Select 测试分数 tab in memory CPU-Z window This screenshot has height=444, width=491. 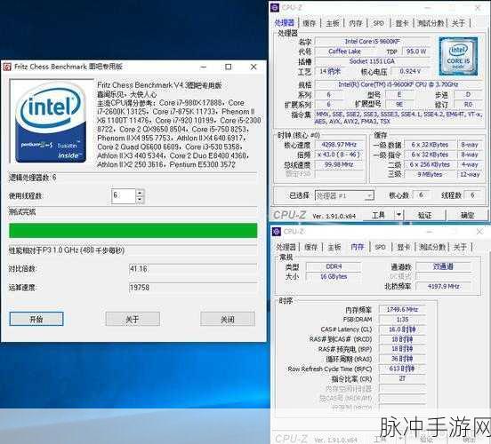(x=432, y=247)
